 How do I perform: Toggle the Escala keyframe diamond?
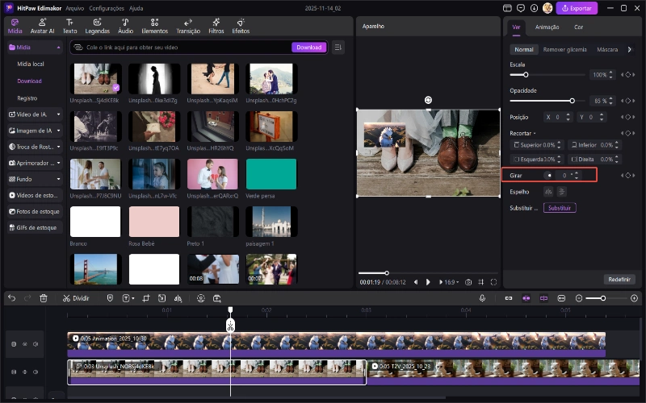click(x=627, y=74)
